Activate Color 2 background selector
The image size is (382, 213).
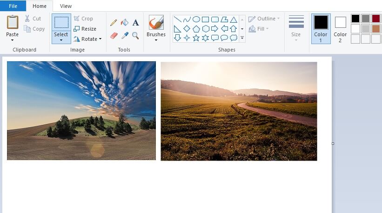pos(340,29)
